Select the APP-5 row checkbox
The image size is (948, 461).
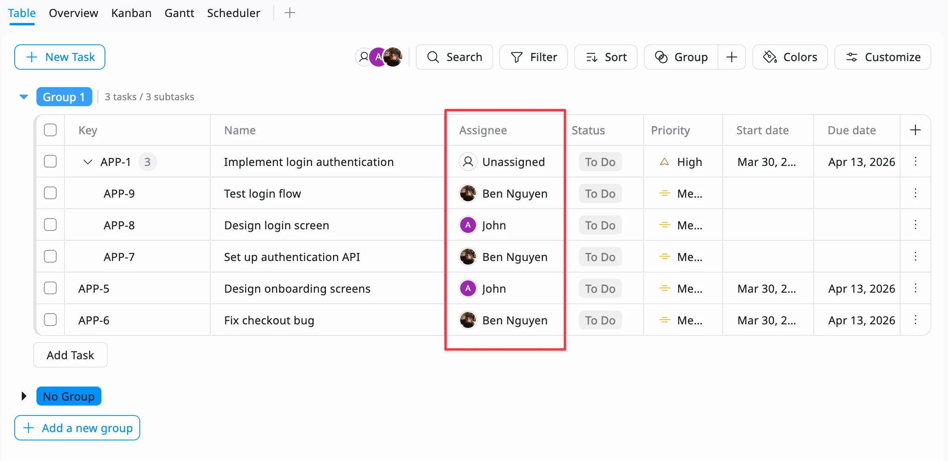pyautogui.click(x=50, y=288)
